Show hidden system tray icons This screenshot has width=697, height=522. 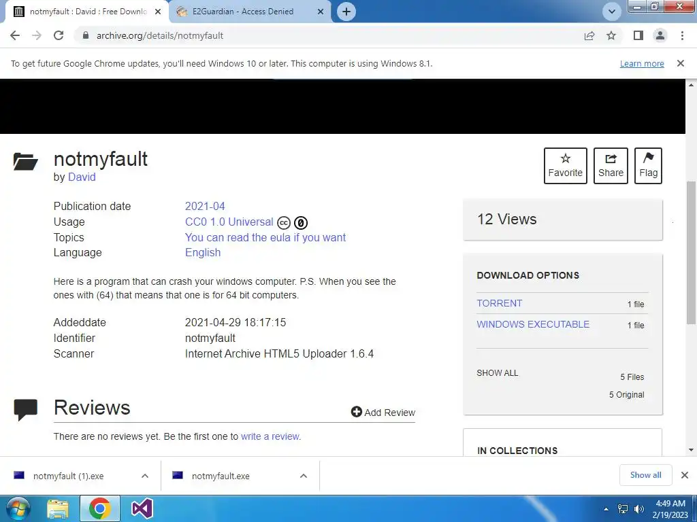(x=606, y=509)
